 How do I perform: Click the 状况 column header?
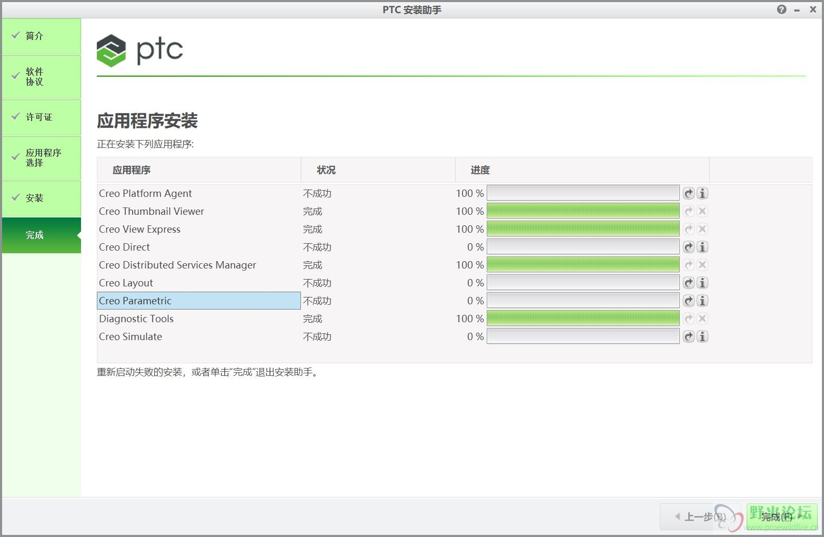tap(378, 170)
